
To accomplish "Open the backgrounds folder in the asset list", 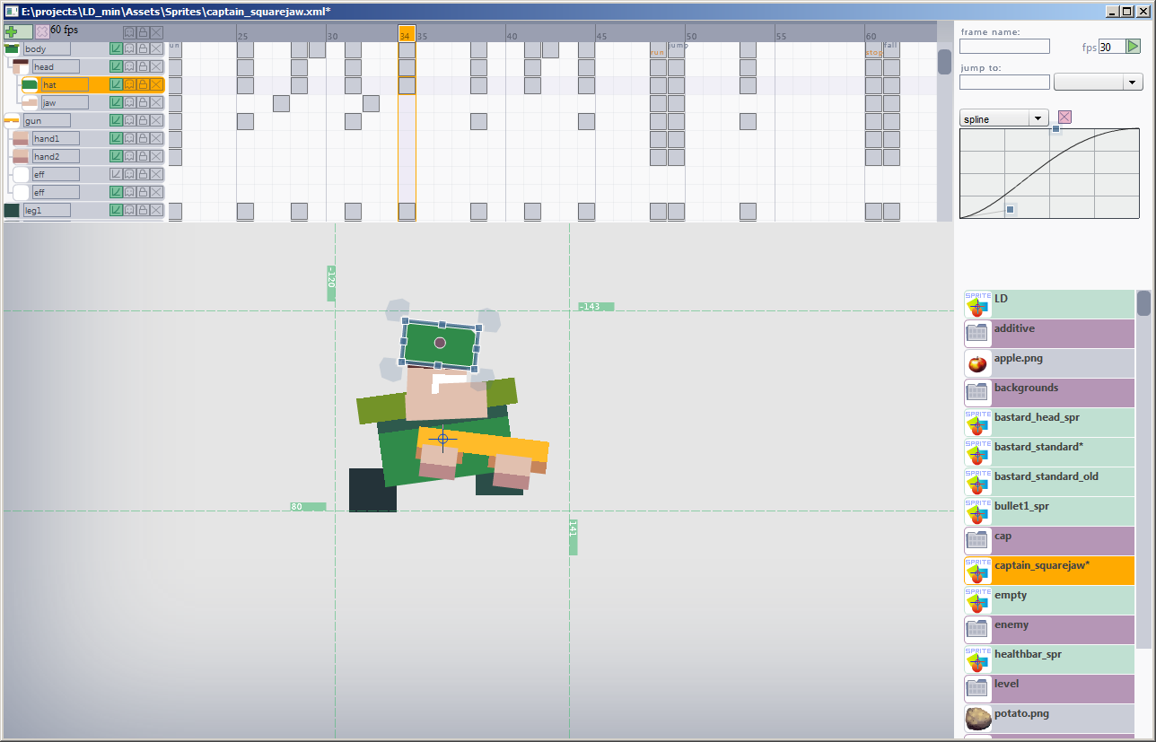I will point(1049,393).
